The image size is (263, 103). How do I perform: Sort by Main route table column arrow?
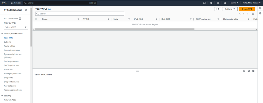(x=248, y=19)
